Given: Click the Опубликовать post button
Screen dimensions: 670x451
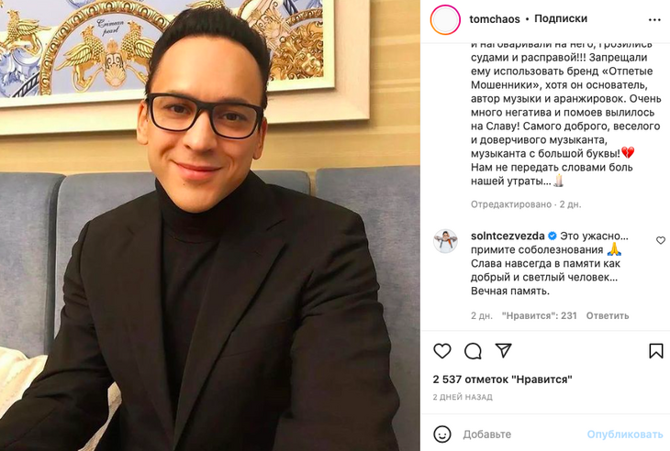Looking at the screenshot, I should pos(625,434).
